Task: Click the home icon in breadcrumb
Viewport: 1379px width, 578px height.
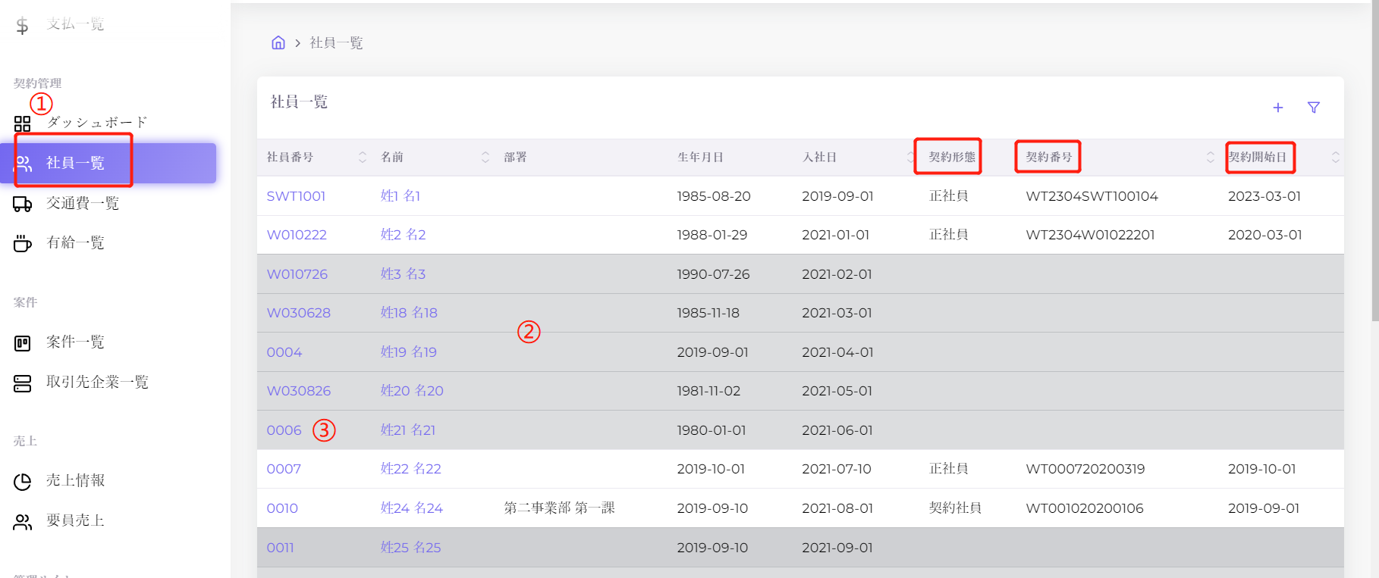Action: point(278,42)
